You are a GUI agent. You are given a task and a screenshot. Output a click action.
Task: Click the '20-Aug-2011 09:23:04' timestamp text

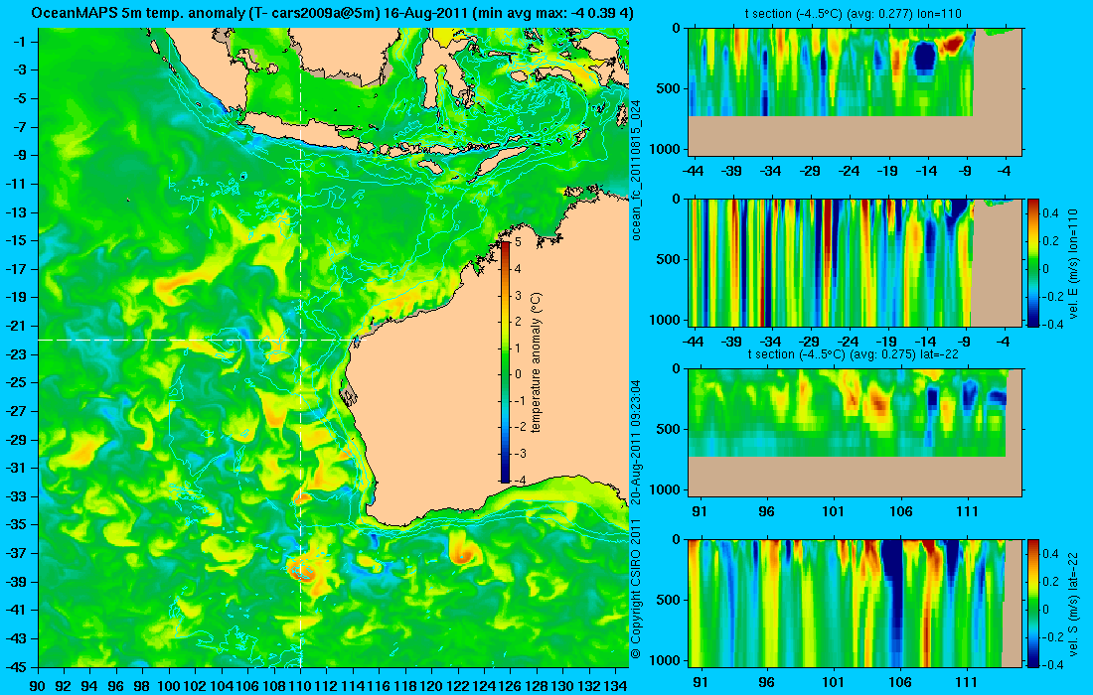636,442
